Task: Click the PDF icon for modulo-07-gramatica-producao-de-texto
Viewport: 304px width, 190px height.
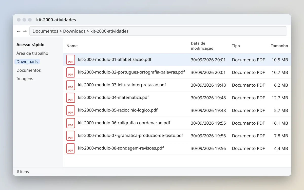Action: tap(71, 136)
